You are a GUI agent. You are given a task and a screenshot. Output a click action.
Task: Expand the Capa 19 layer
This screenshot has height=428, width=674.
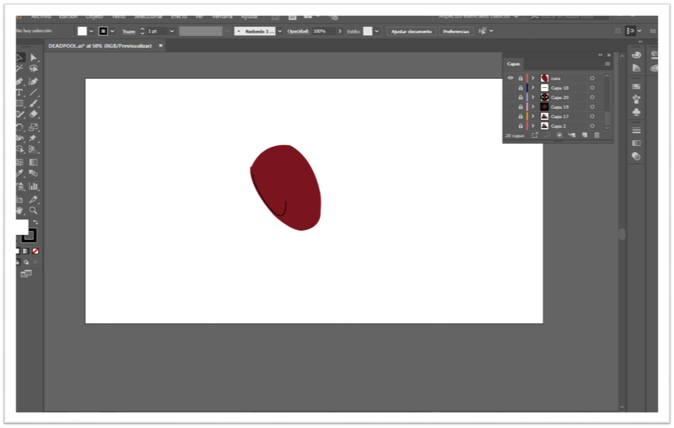coord(533,107)
